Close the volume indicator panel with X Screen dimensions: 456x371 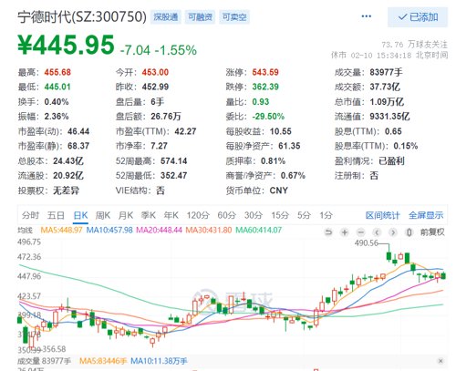point(440,361)
